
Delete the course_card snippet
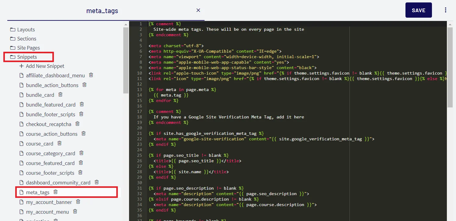tap(59, 143)
